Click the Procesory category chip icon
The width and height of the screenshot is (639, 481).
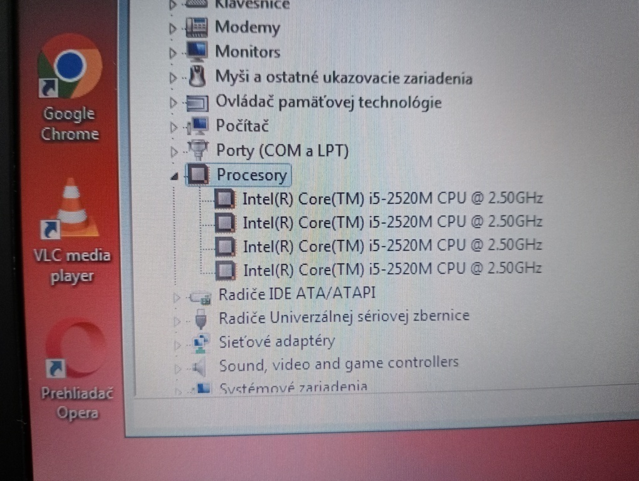click(199, 175)
